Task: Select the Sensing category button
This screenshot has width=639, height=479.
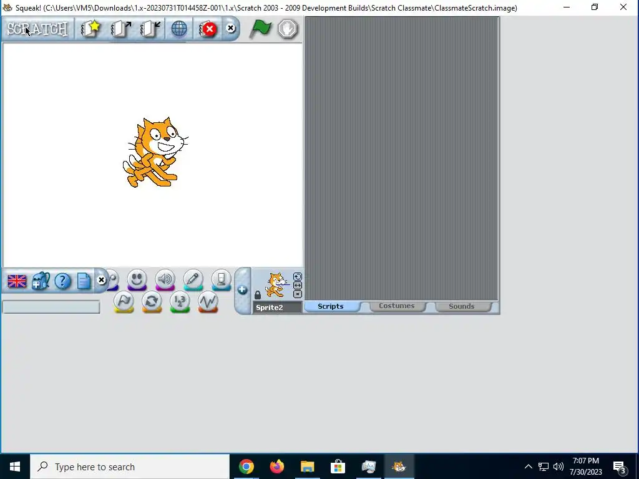Action: point(222,279)
